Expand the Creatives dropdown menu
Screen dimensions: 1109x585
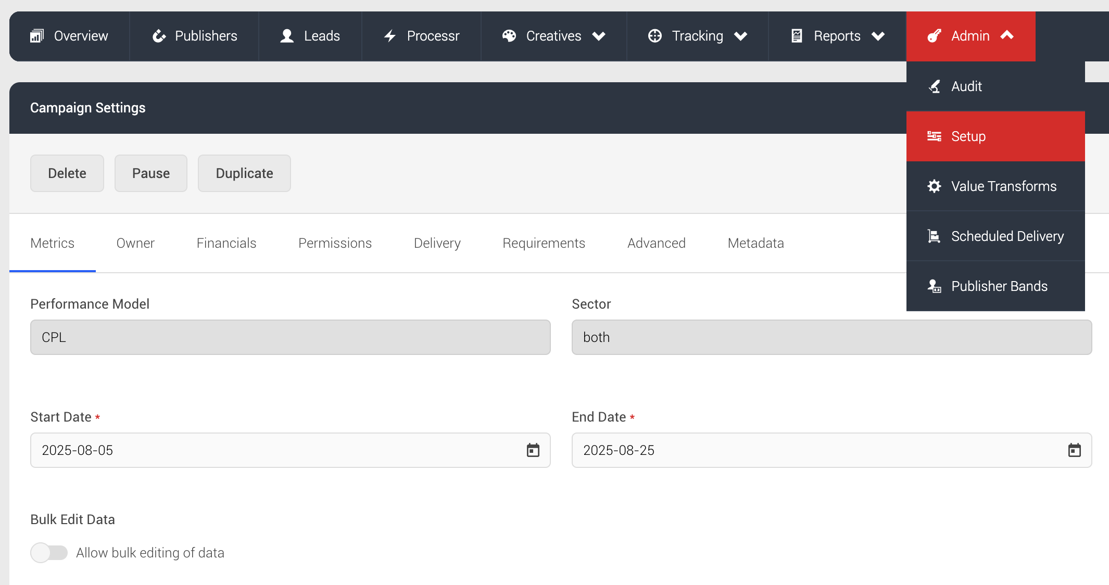point(599,36)
